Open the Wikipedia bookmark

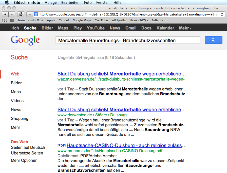coord(119,20)
